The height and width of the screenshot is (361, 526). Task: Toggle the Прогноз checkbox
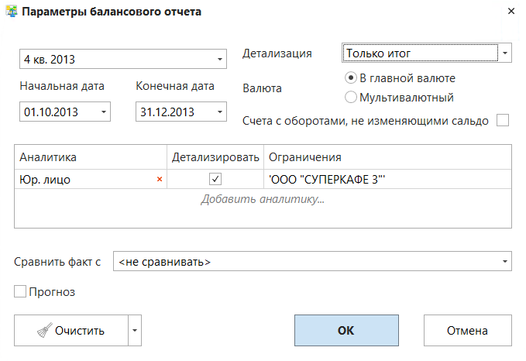pyautogui.click(x=20, y=292)
